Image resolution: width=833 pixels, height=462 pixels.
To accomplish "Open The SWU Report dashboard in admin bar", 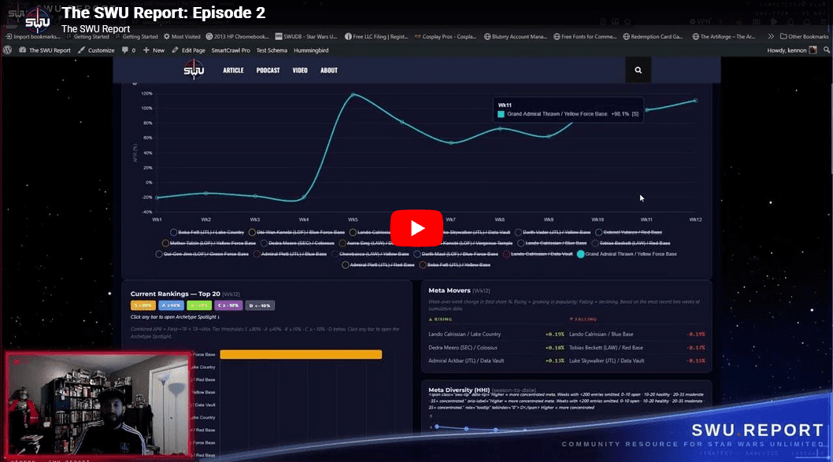I will pos(45,50).
